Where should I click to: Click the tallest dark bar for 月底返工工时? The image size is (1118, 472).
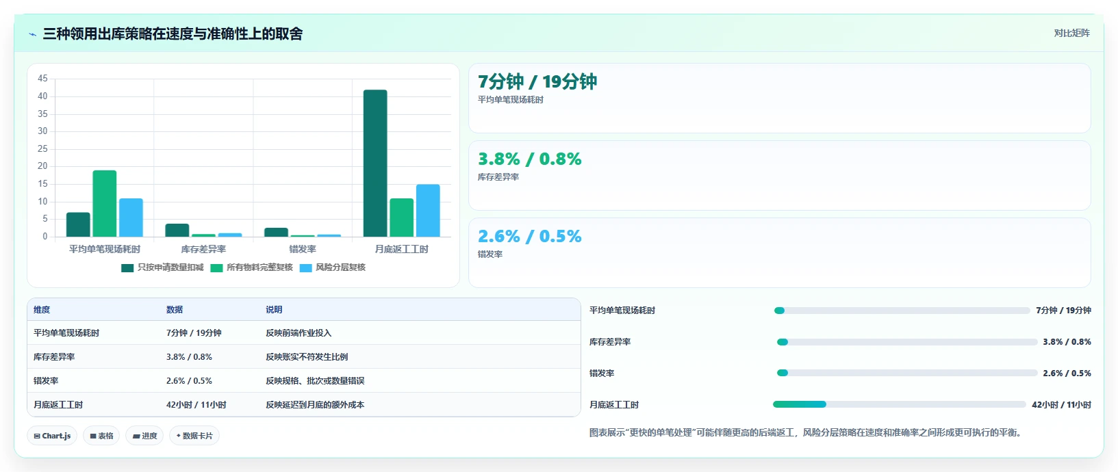[375, 163]
